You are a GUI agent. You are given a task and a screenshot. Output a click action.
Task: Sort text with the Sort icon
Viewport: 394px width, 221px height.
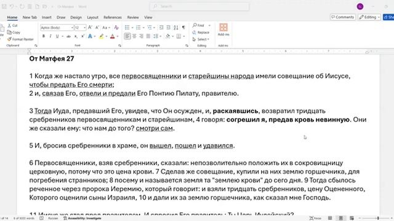[x=176, y=27]
